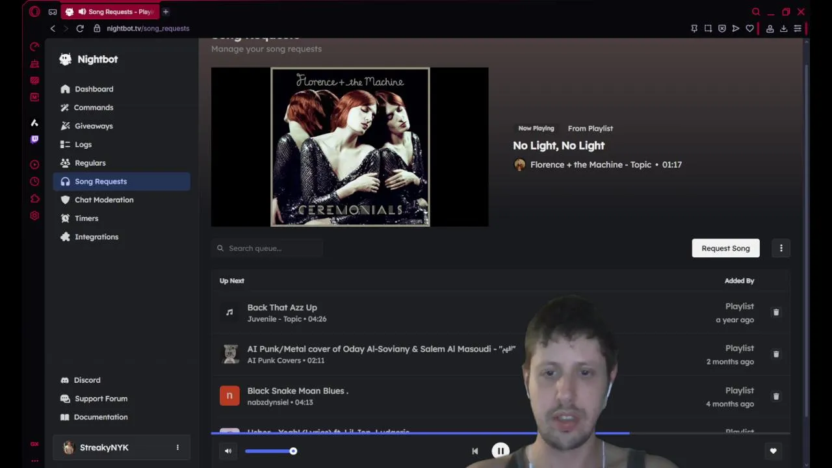Remove Black Snake Moan Blues from queue

pos(775,396)
